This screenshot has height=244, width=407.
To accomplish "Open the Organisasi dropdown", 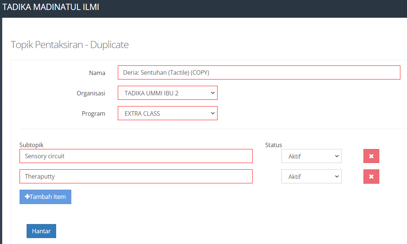I will point(168,93).
